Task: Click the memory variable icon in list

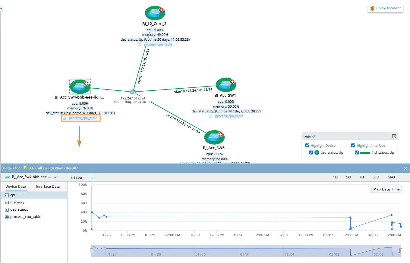Action: click(7, 202)
